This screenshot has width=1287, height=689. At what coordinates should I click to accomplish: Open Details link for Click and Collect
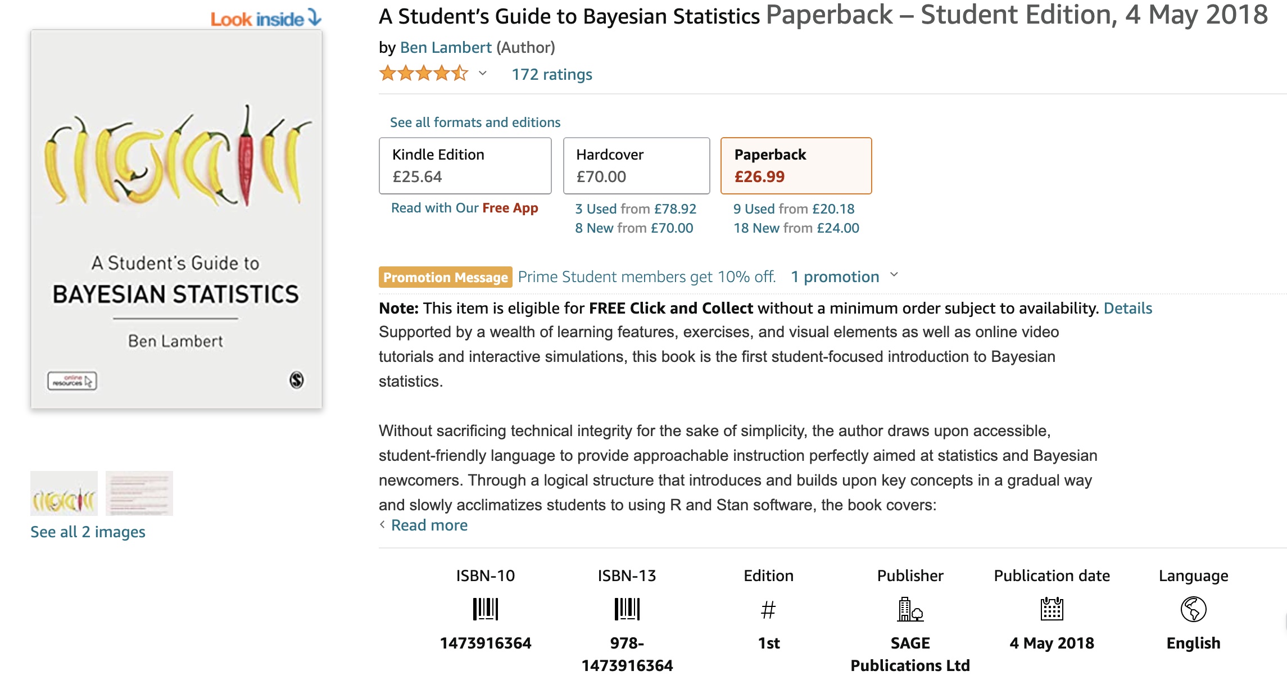pyautogui.click(x=1128, y=308)
